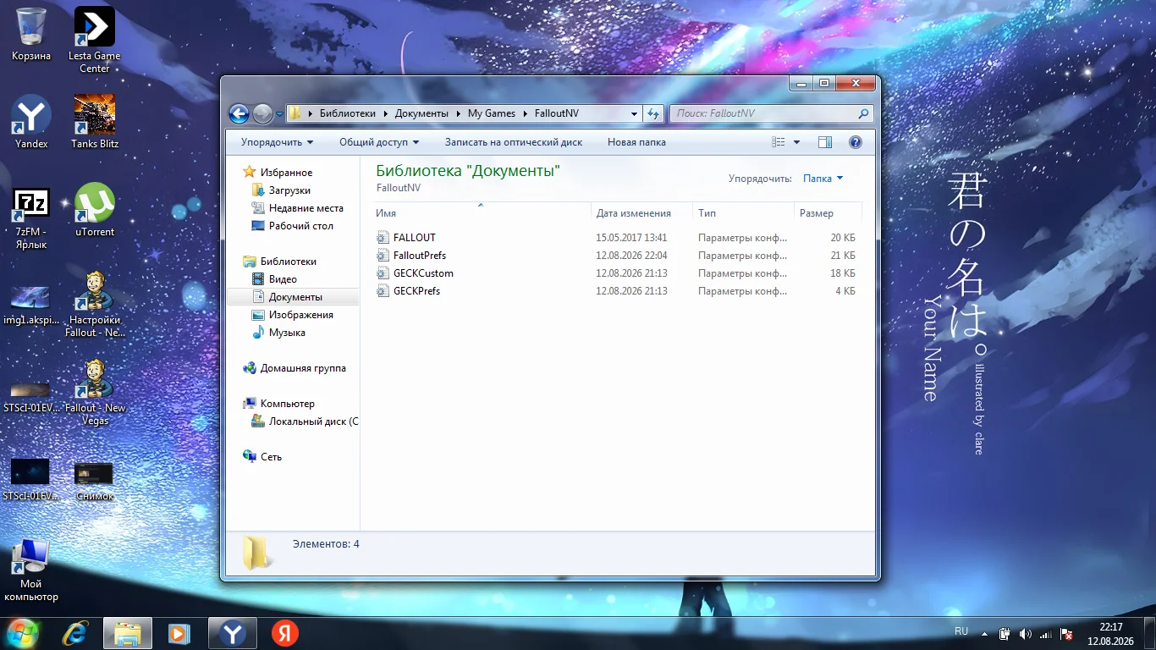Image resolution: width=1156 pixels, height=650 pixels.
Task: Open the red Yandex taskbar icon
Action: click(285, 633)
